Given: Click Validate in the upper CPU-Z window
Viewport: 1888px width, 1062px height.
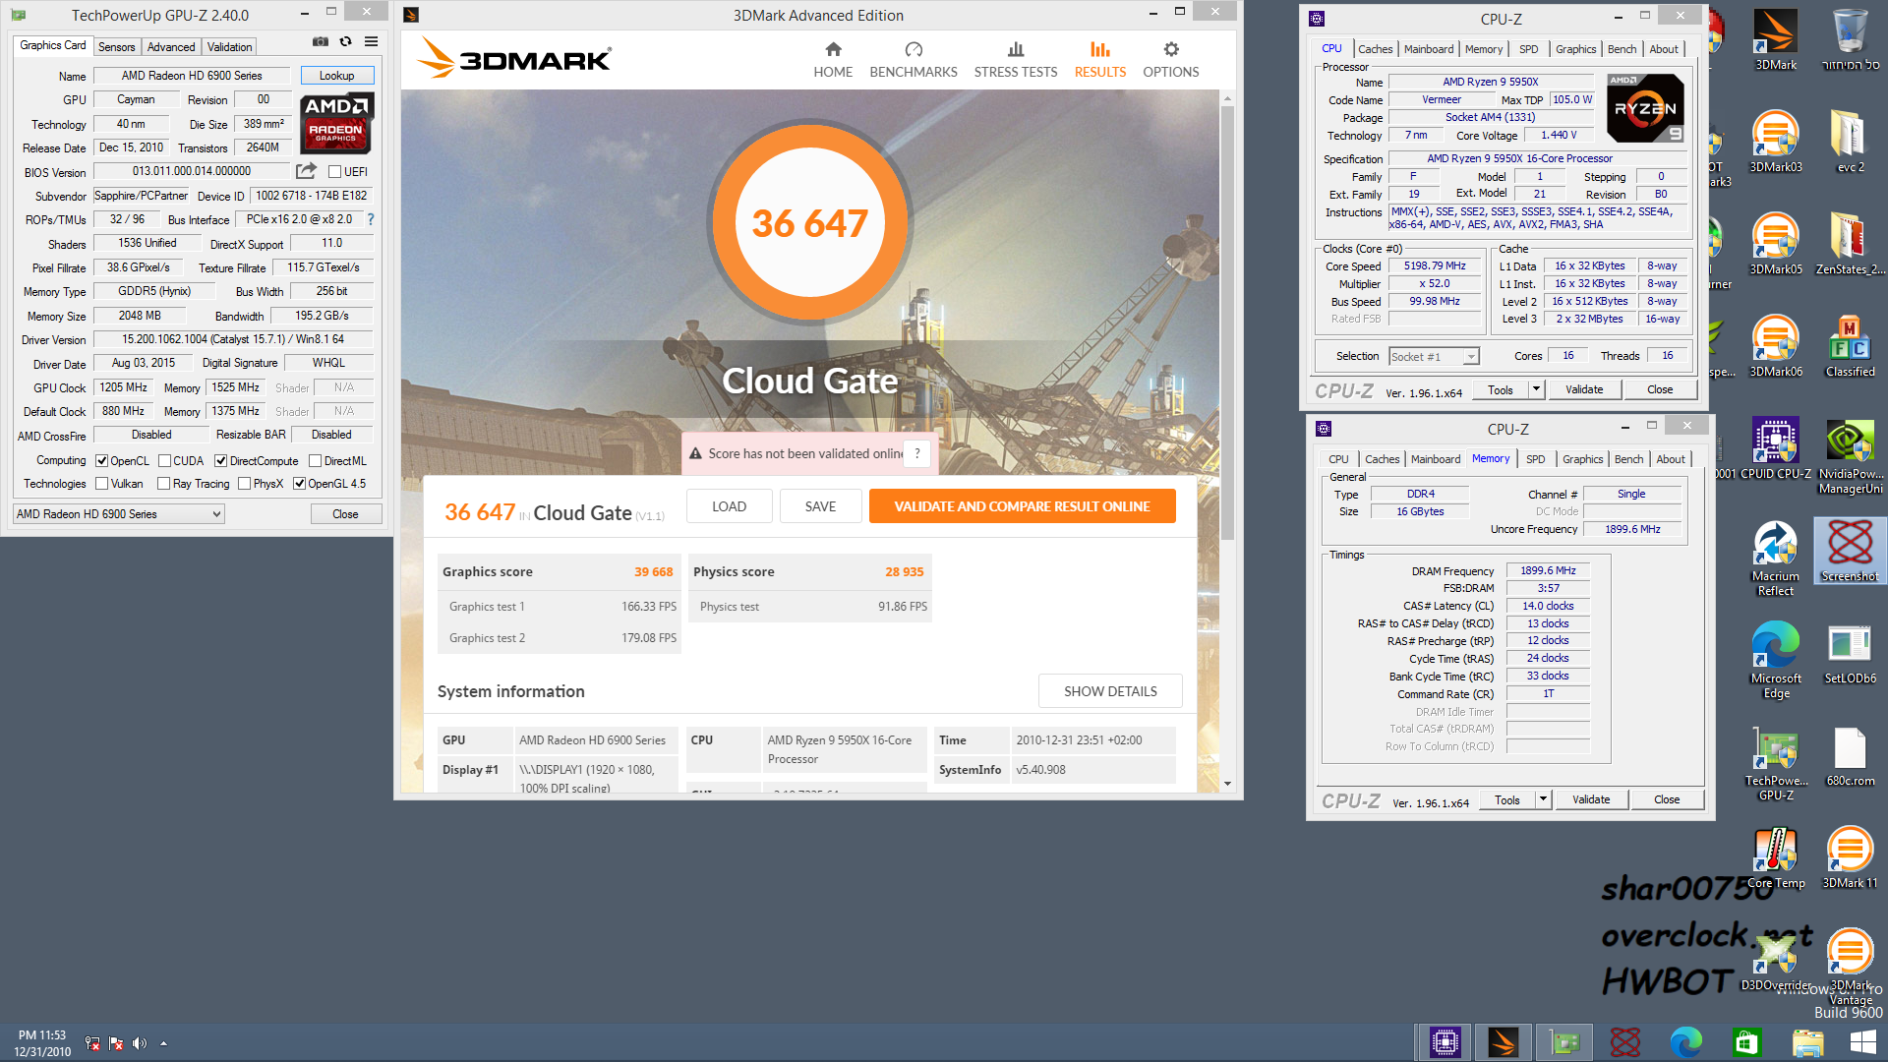Looking at the screenshot, I should [1583, 389].
